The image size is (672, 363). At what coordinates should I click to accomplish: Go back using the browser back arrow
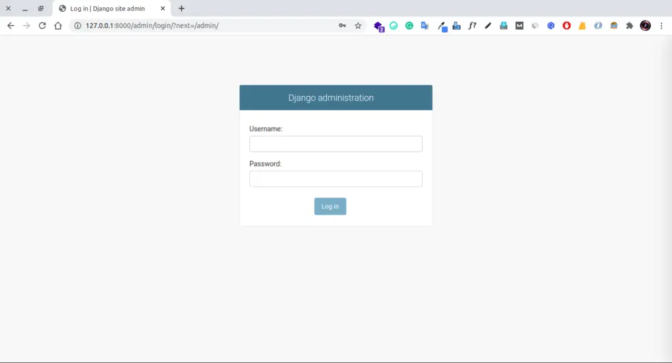click(10, 26)
